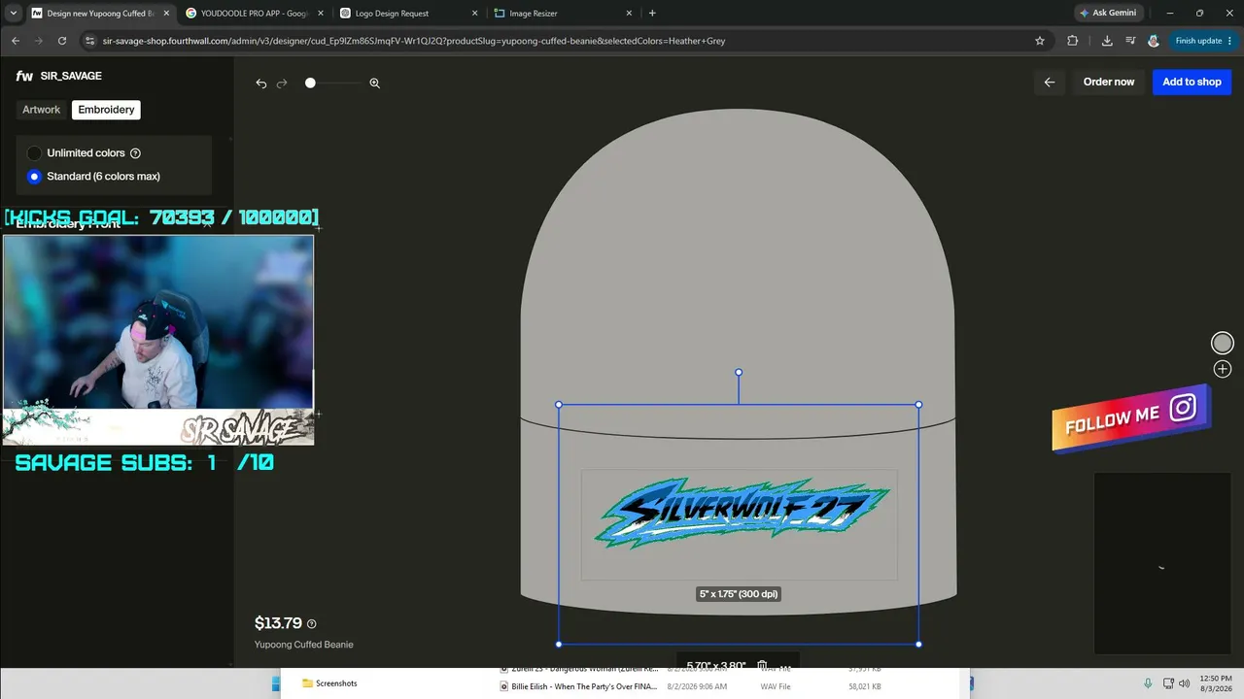The height and width of the screenshot is (699, 1244).
Task: Close the Logo Design Request tab
Action: click(x=475, y=14)
